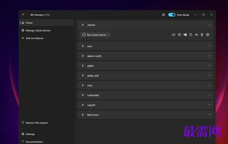228x144 pixels.
Task: Start the gitbfs instance
Action: click(83, 66)
